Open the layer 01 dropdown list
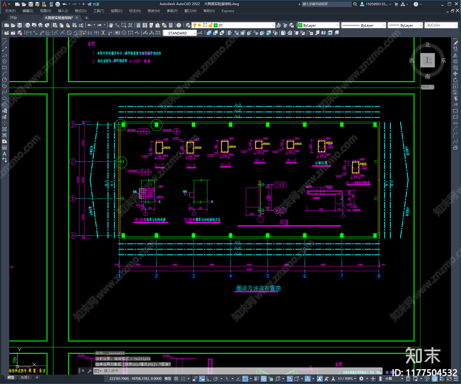Viewport: 461px width, 384px height. point(273,25)
